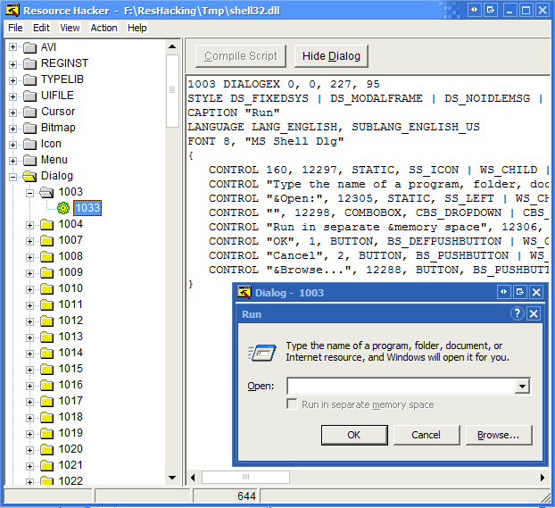The height and width of the screenshot is (508, 555).
Task: Click OK in the Run dialog
Action: coord(354,435)
